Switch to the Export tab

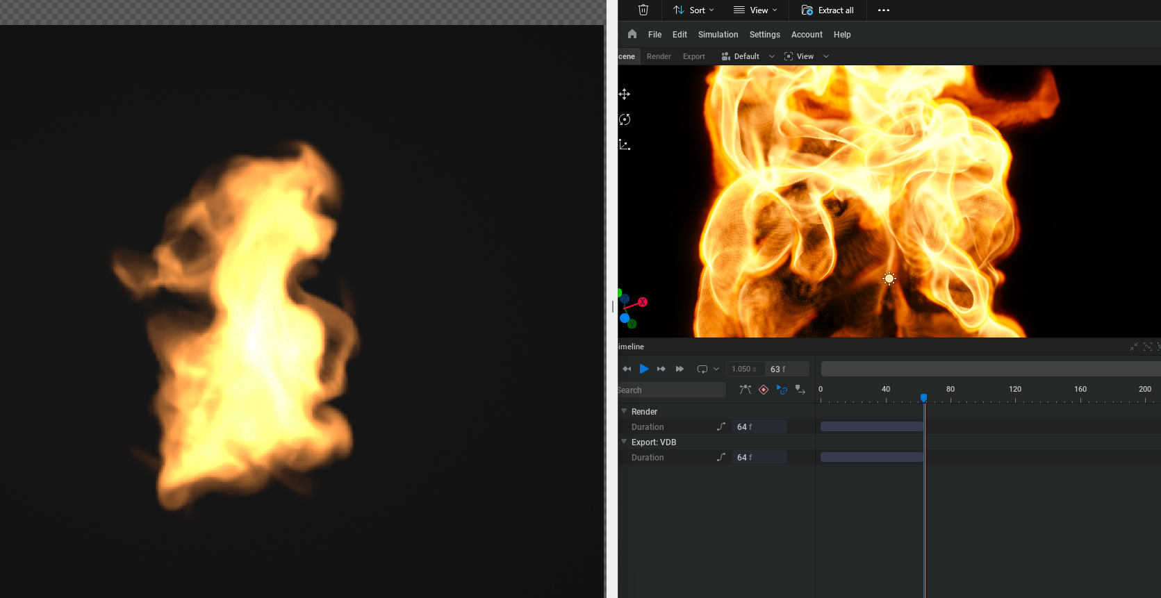point(693,56)
